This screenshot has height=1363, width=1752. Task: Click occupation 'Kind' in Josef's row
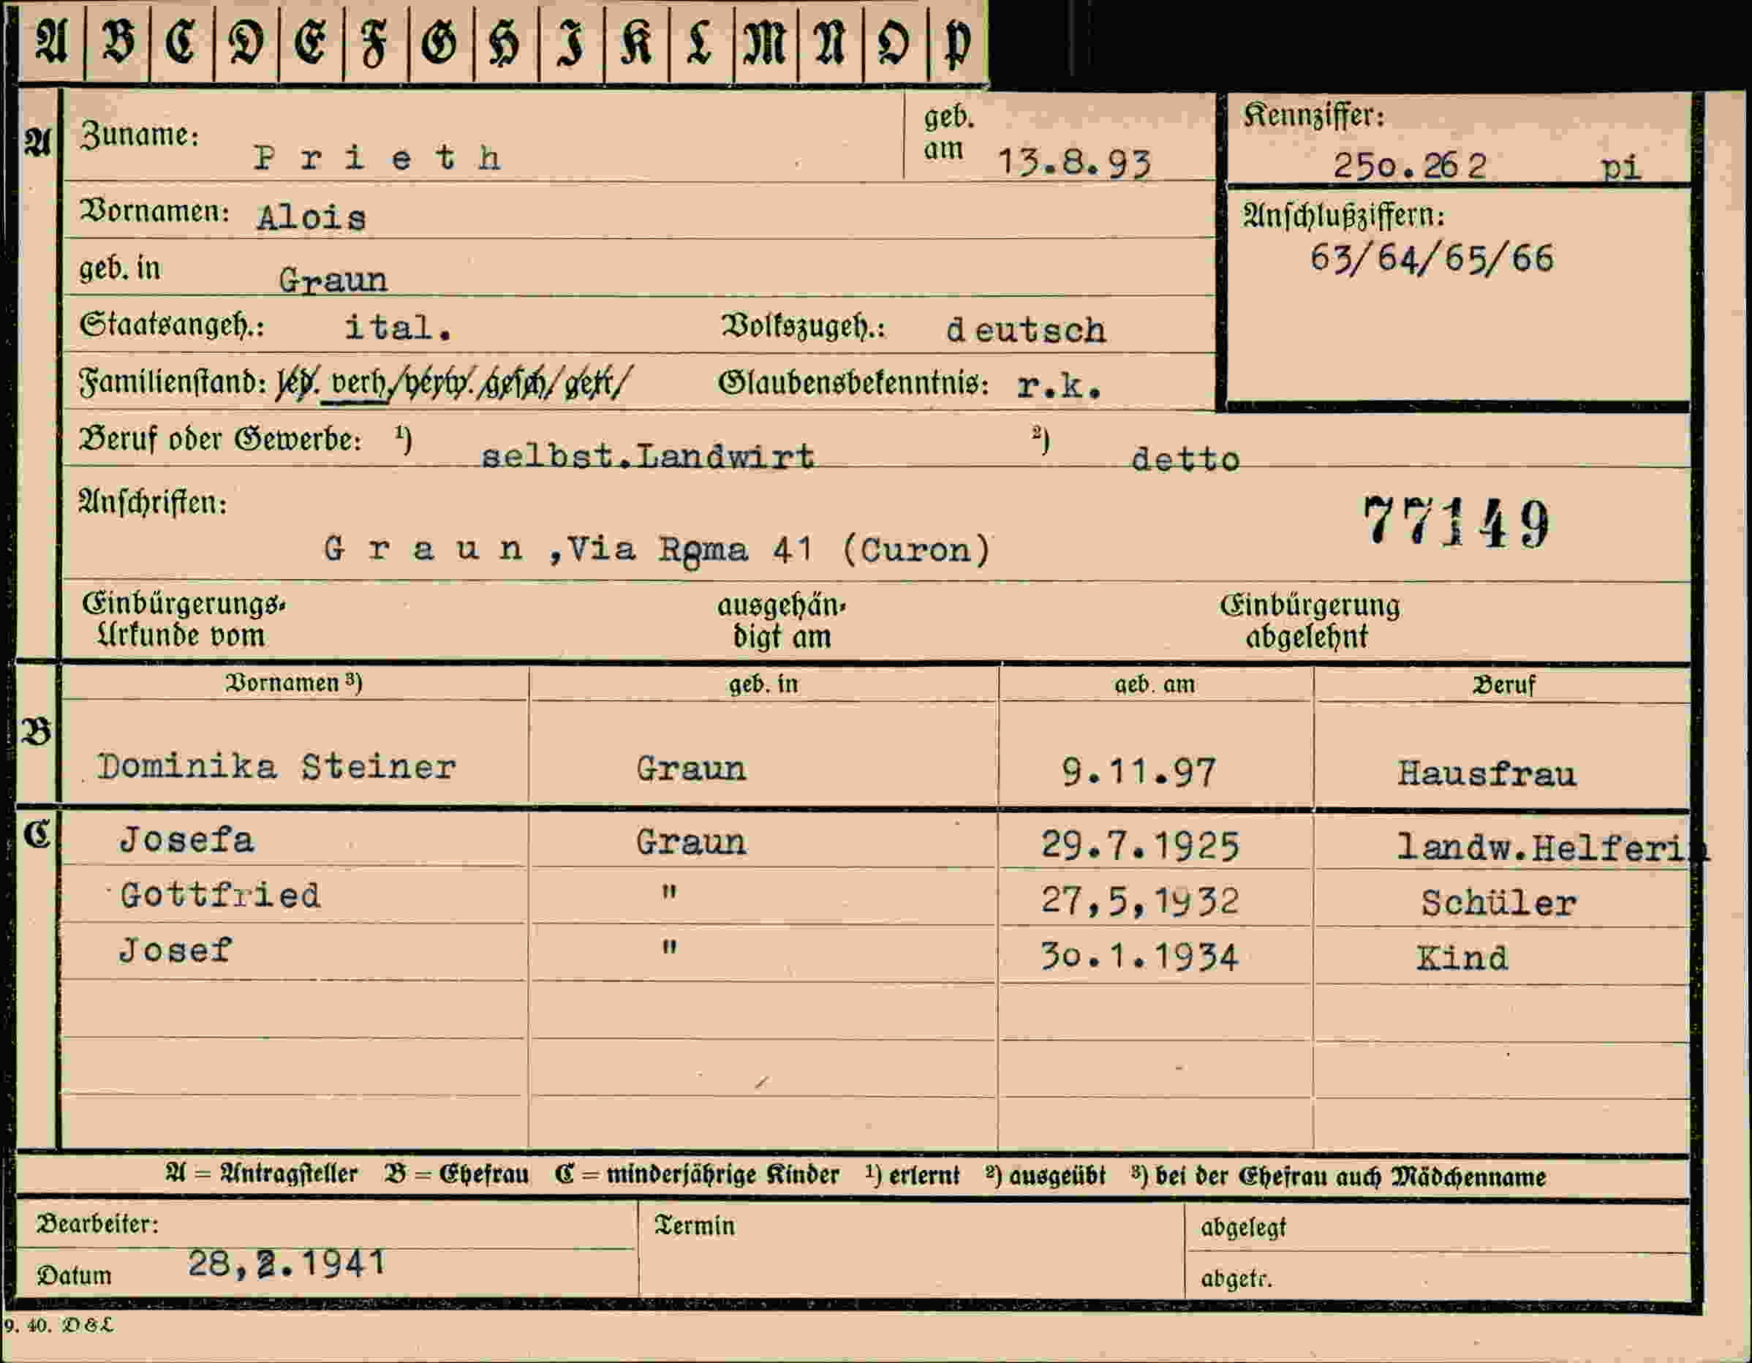point(1462,959)
